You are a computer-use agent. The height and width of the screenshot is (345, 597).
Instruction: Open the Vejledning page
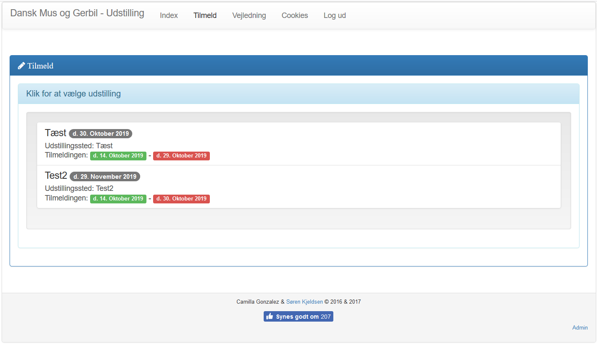coord(249,15)
